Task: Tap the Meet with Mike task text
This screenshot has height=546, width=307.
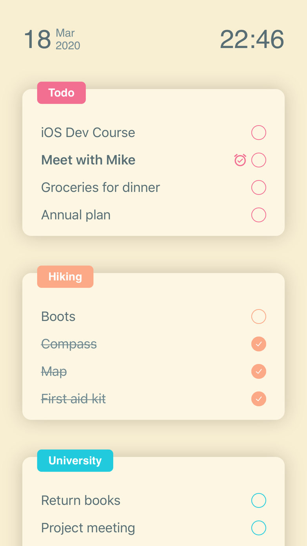Action: [88, 160]
